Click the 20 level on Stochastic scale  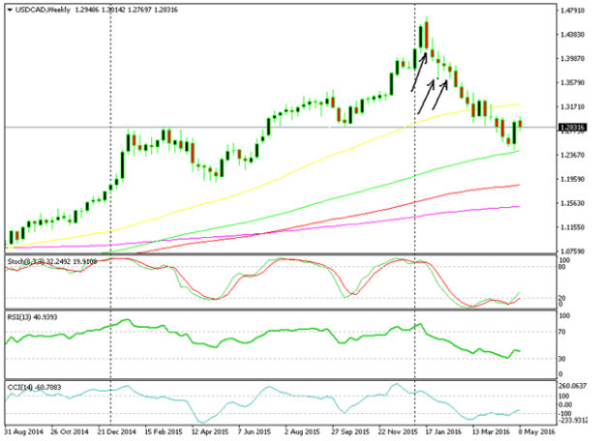coord(562,298)
